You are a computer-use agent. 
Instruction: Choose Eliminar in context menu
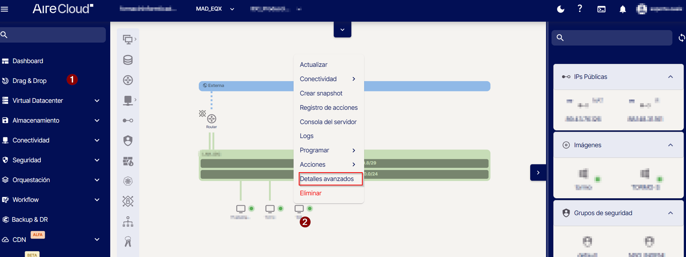[310, 193]
